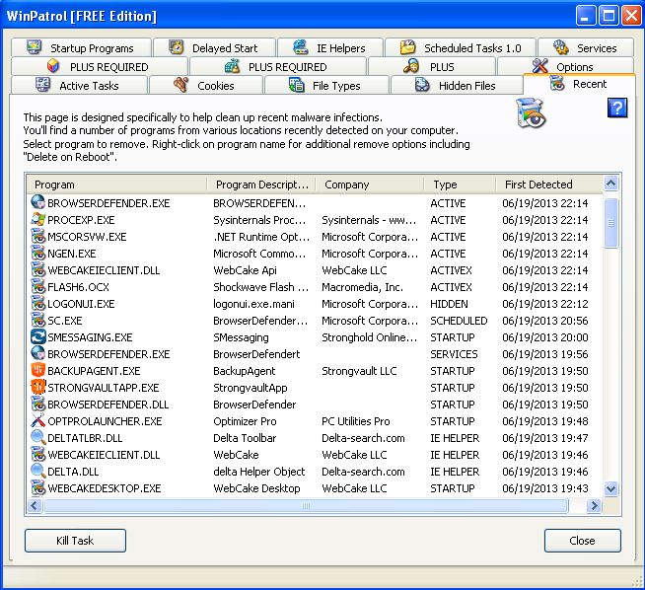645x590 pixels.
Task: Click the 'delta Helper Object' description
Action: pos(259,472)
